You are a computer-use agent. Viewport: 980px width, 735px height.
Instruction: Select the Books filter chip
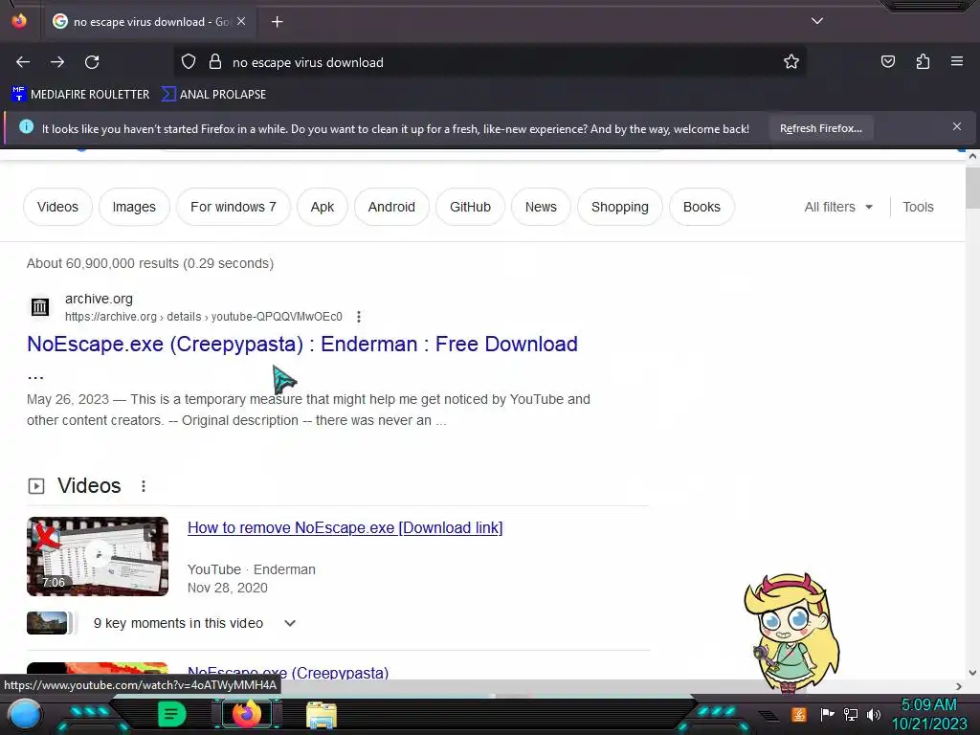[x=702, y=207]
